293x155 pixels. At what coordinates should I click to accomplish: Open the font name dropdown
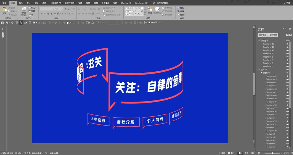pos(53,9)
